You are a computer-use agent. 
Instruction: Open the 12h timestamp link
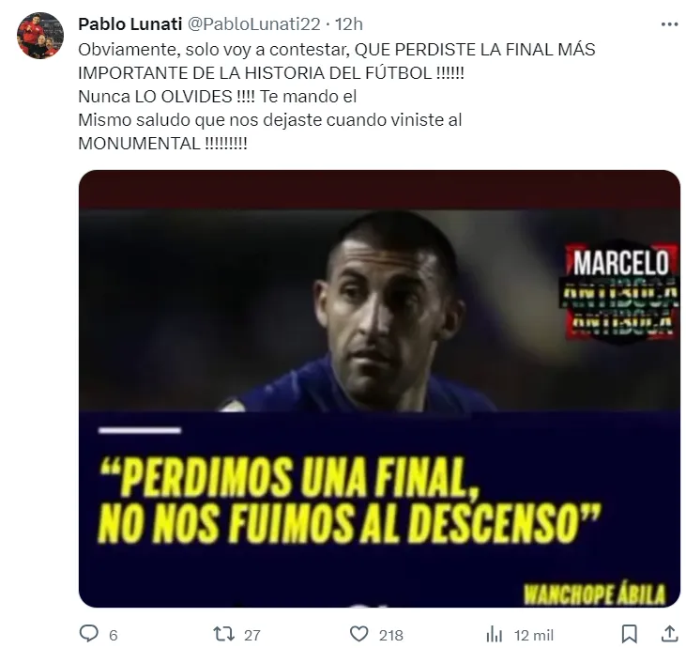coord(349,24)
